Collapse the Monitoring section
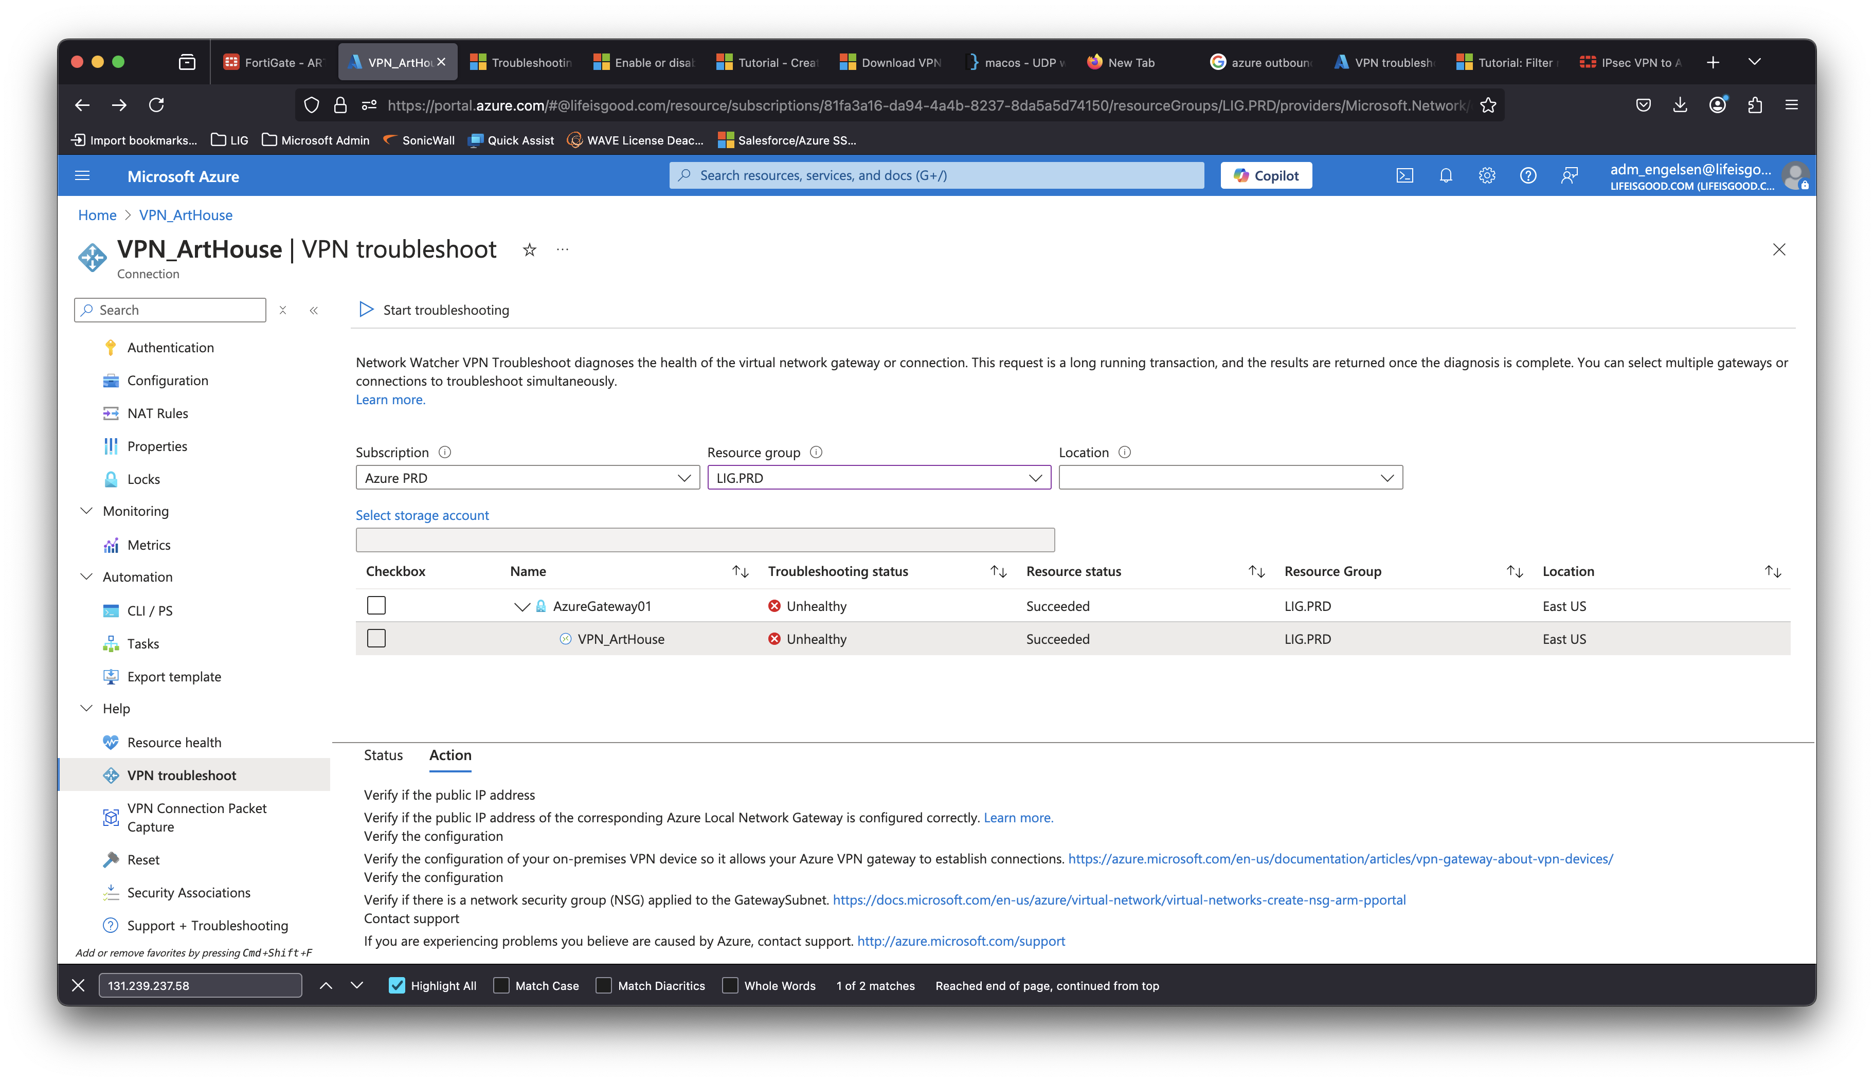The height and width of the screenshot is (1082, 1874). 86,511
